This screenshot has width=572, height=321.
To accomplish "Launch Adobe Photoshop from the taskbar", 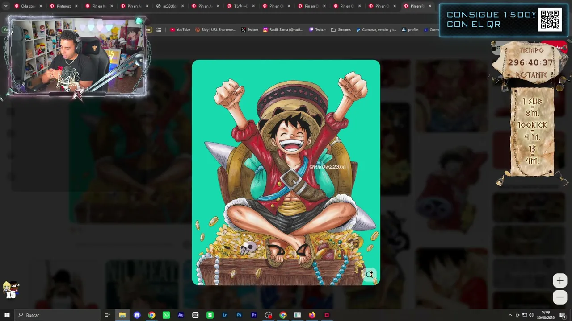I will (239, 315).
